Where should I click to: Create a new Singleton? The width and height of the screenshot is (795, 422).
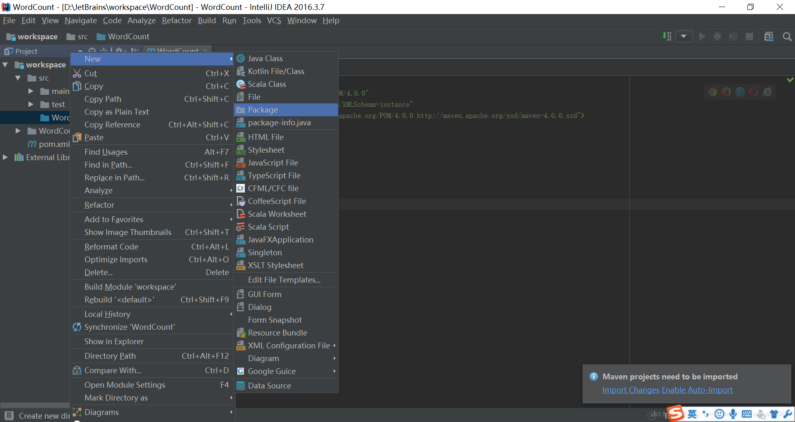click(x=286, y=253)
